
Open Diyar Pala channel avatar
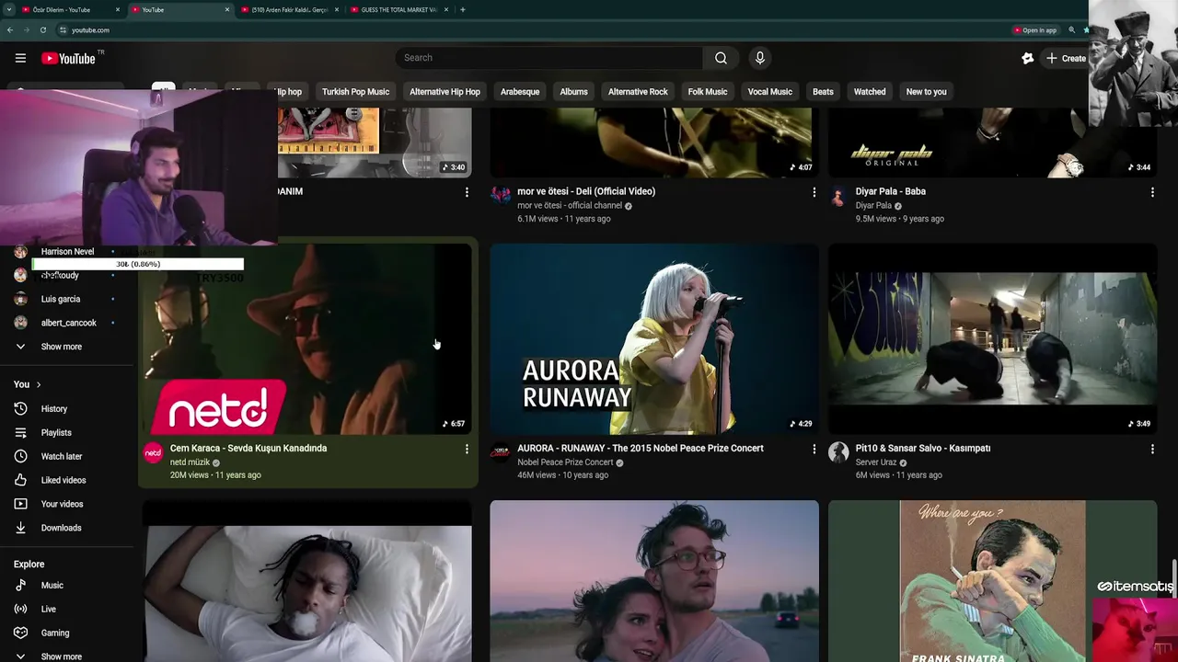pos(838,195)
